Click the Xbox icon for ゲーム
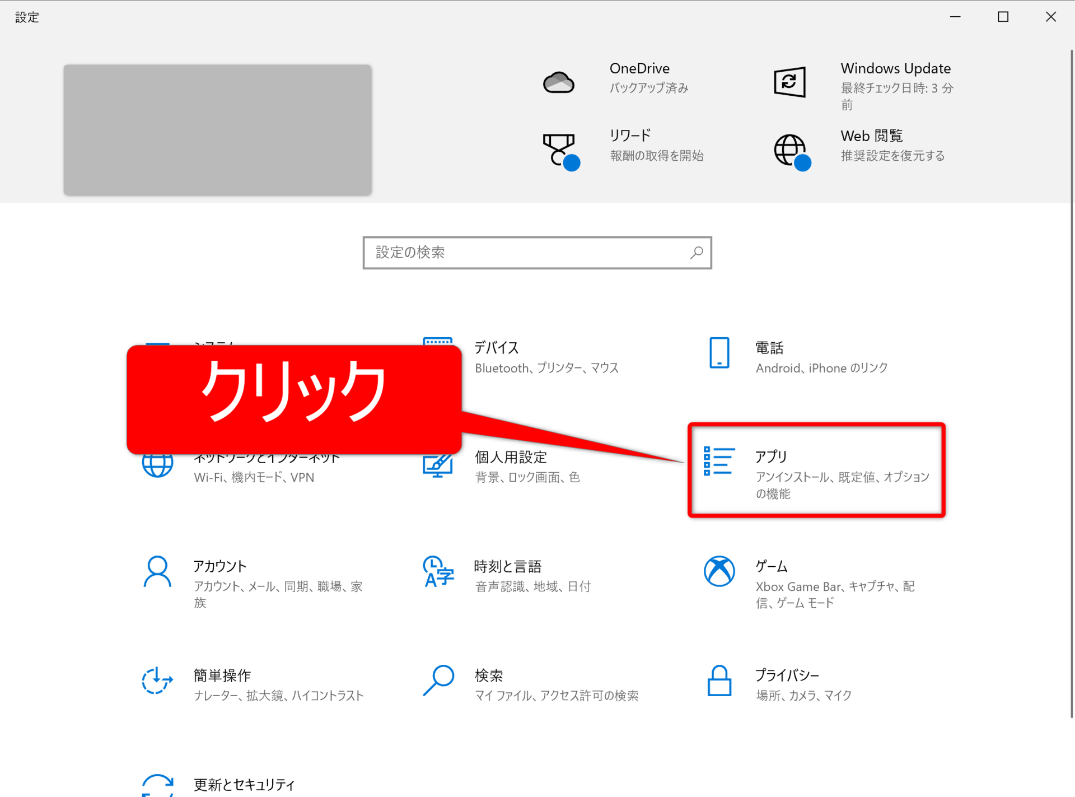The image size is (1075, 797). coord(719,571)
